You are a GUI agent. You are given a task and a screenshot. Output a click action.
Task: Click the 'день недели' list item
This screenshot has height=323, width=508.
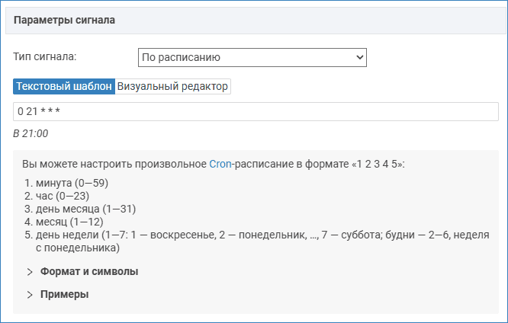click(262, 241)
